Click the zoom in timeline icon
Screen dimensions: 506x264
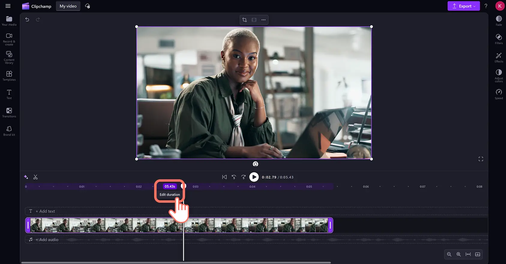(x=458, y=254)
